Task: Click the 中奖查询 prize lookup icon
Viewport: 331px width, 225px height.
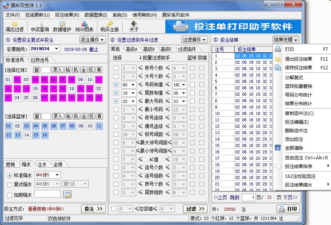Action: pos(39,26)
